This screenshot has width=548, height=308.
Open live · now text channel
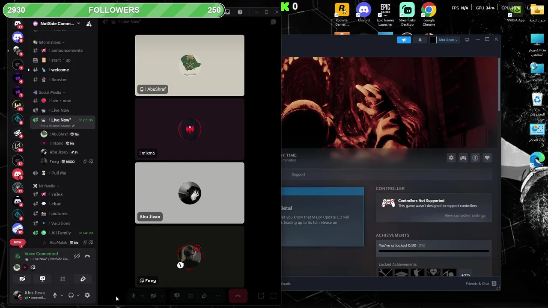(x=63, y=101)
